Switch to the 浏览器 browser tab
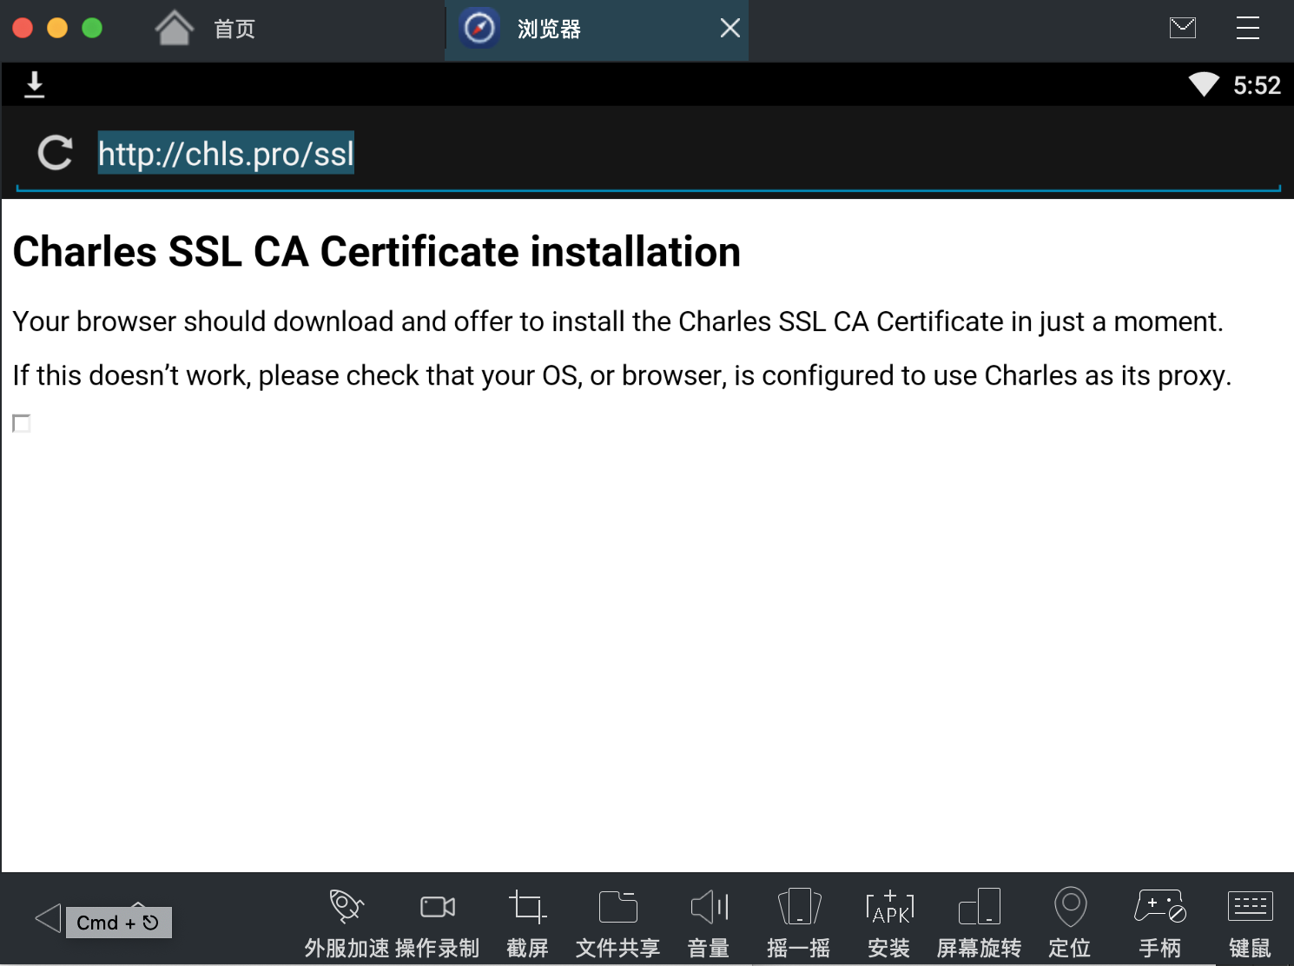Screen dimensions: 1294x966 tap(596, 30)
